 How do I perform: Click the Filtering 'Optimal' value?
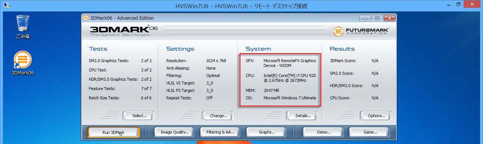[213, 76]
